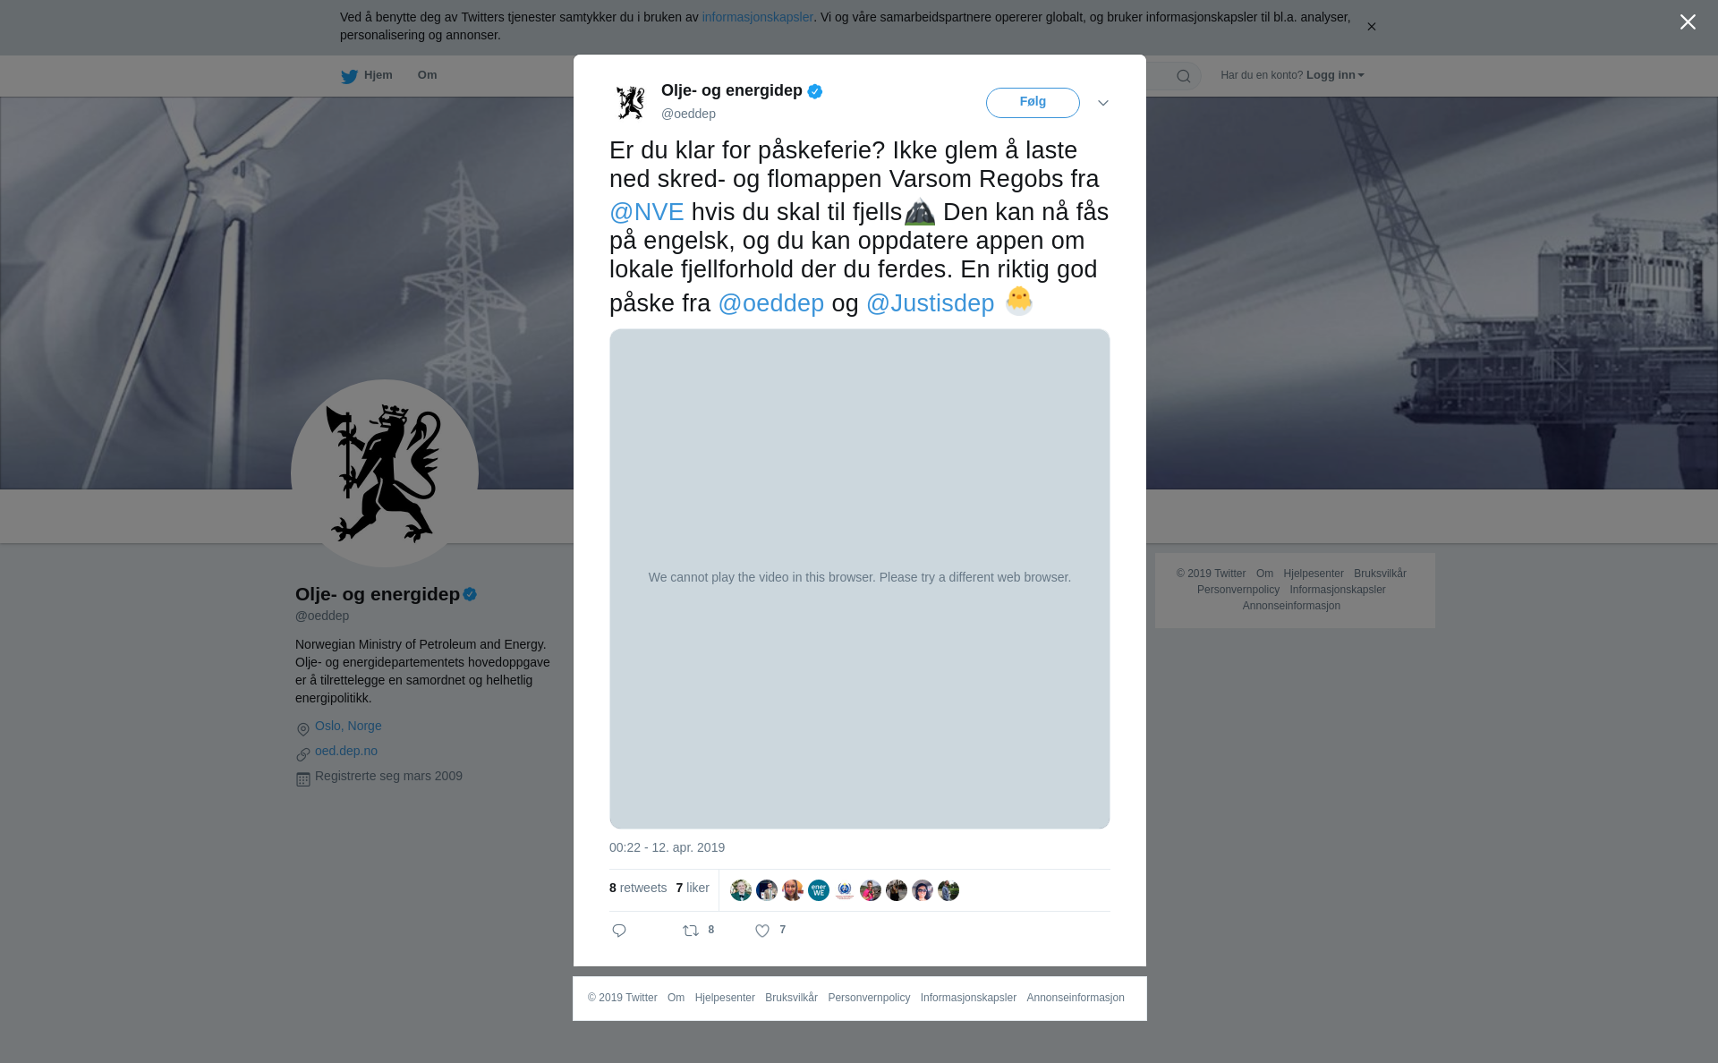This screenshot has width=1718, height=1063.
Task: Show the 8 retweets list
Action: 638,888
